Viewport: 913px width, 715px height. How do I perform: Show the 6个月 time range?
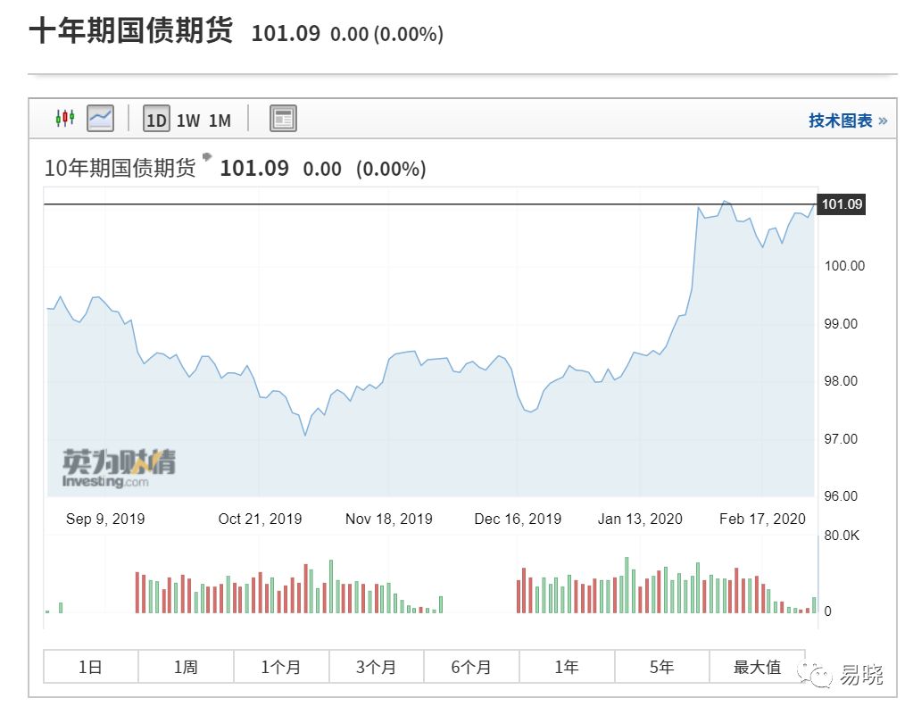471,667
